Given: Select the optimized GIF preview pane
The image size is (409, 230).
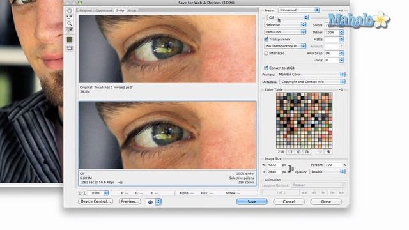Looking at the screenshot, I should [x=167, y=135].
